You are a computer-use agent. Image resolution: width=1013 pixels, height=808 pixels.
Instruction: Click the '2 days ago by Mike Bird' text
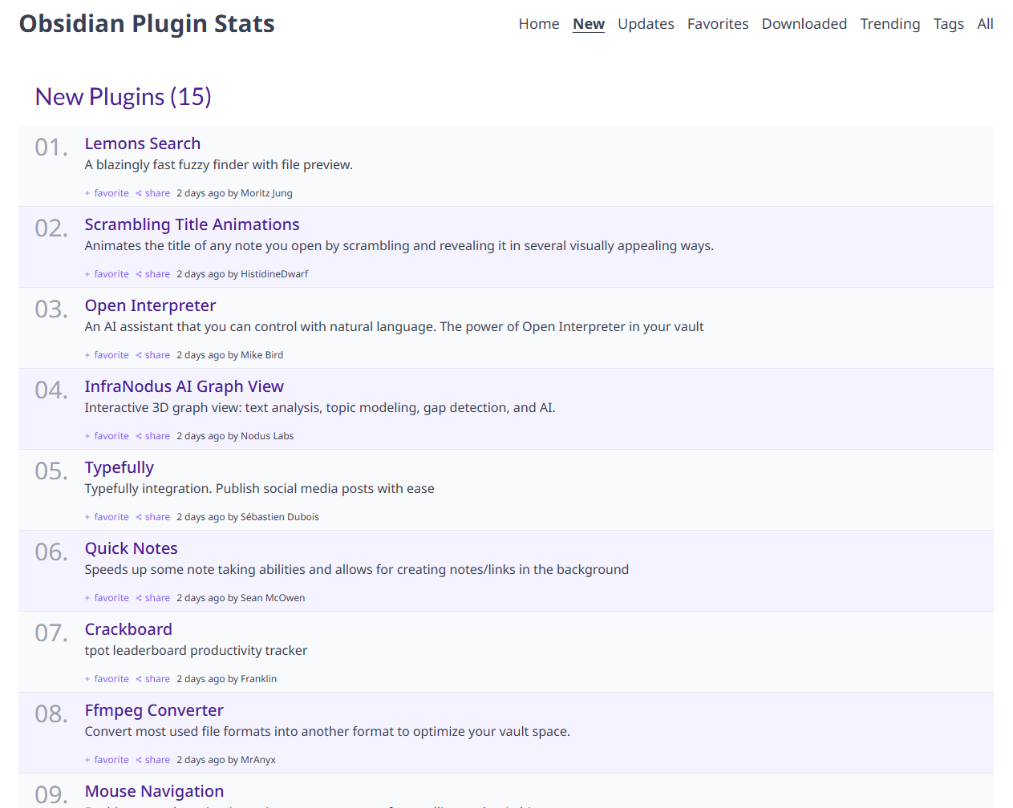pyautogui.click(x=229, y=355)
